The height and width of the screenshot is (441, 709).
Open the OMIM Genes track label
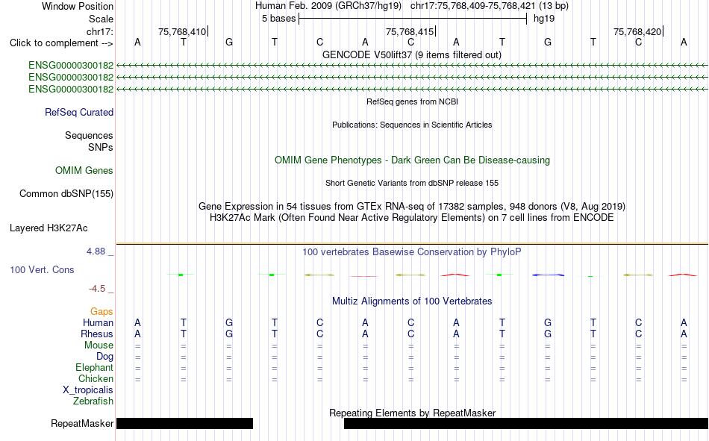(84, 171)
